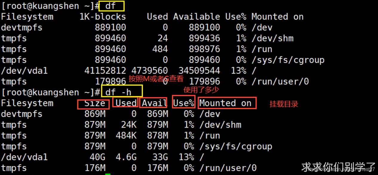Select 'devtmpfs' in the df -h output
The width and height of the screenshot is (378, 175).
point(22,114)
